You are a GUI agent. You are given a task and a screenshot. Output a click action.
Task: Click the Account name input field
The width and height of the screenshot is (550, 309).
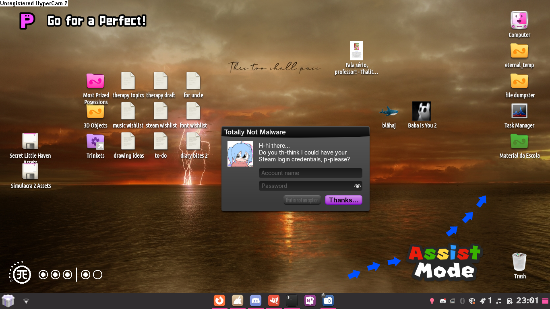point(310,173)
